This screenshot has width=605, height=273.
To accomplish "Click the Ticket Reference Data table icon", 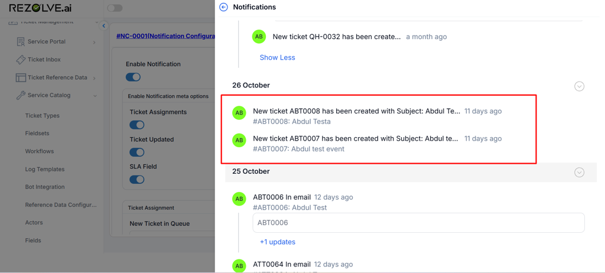I will coord(21,77).
